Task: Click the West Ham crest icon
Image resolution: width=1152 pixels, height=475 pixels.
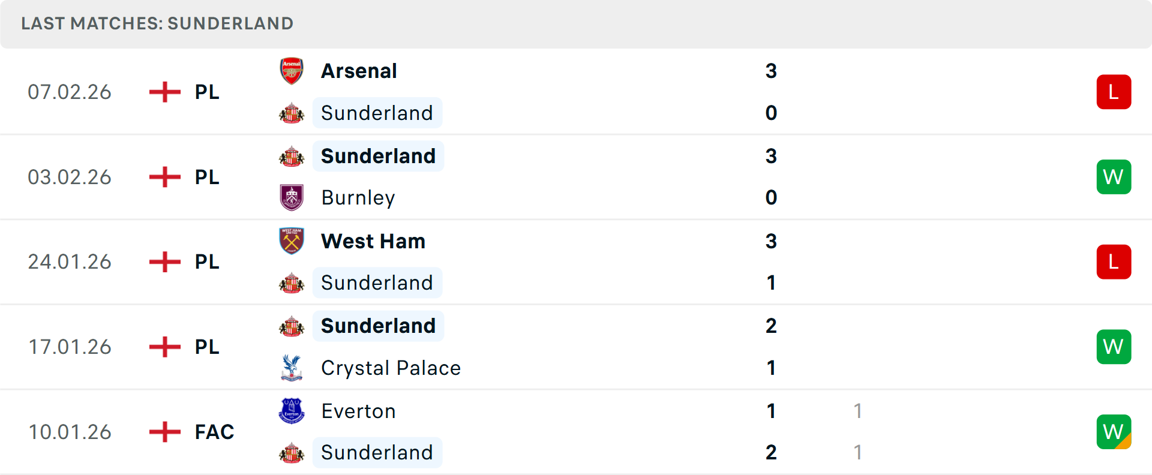Action: point(292,240)
